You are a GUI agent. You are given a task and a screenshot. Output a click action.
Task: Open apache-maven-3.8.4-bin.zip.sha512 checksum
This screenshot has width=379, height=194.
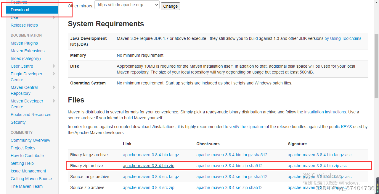tap(229, 166)
